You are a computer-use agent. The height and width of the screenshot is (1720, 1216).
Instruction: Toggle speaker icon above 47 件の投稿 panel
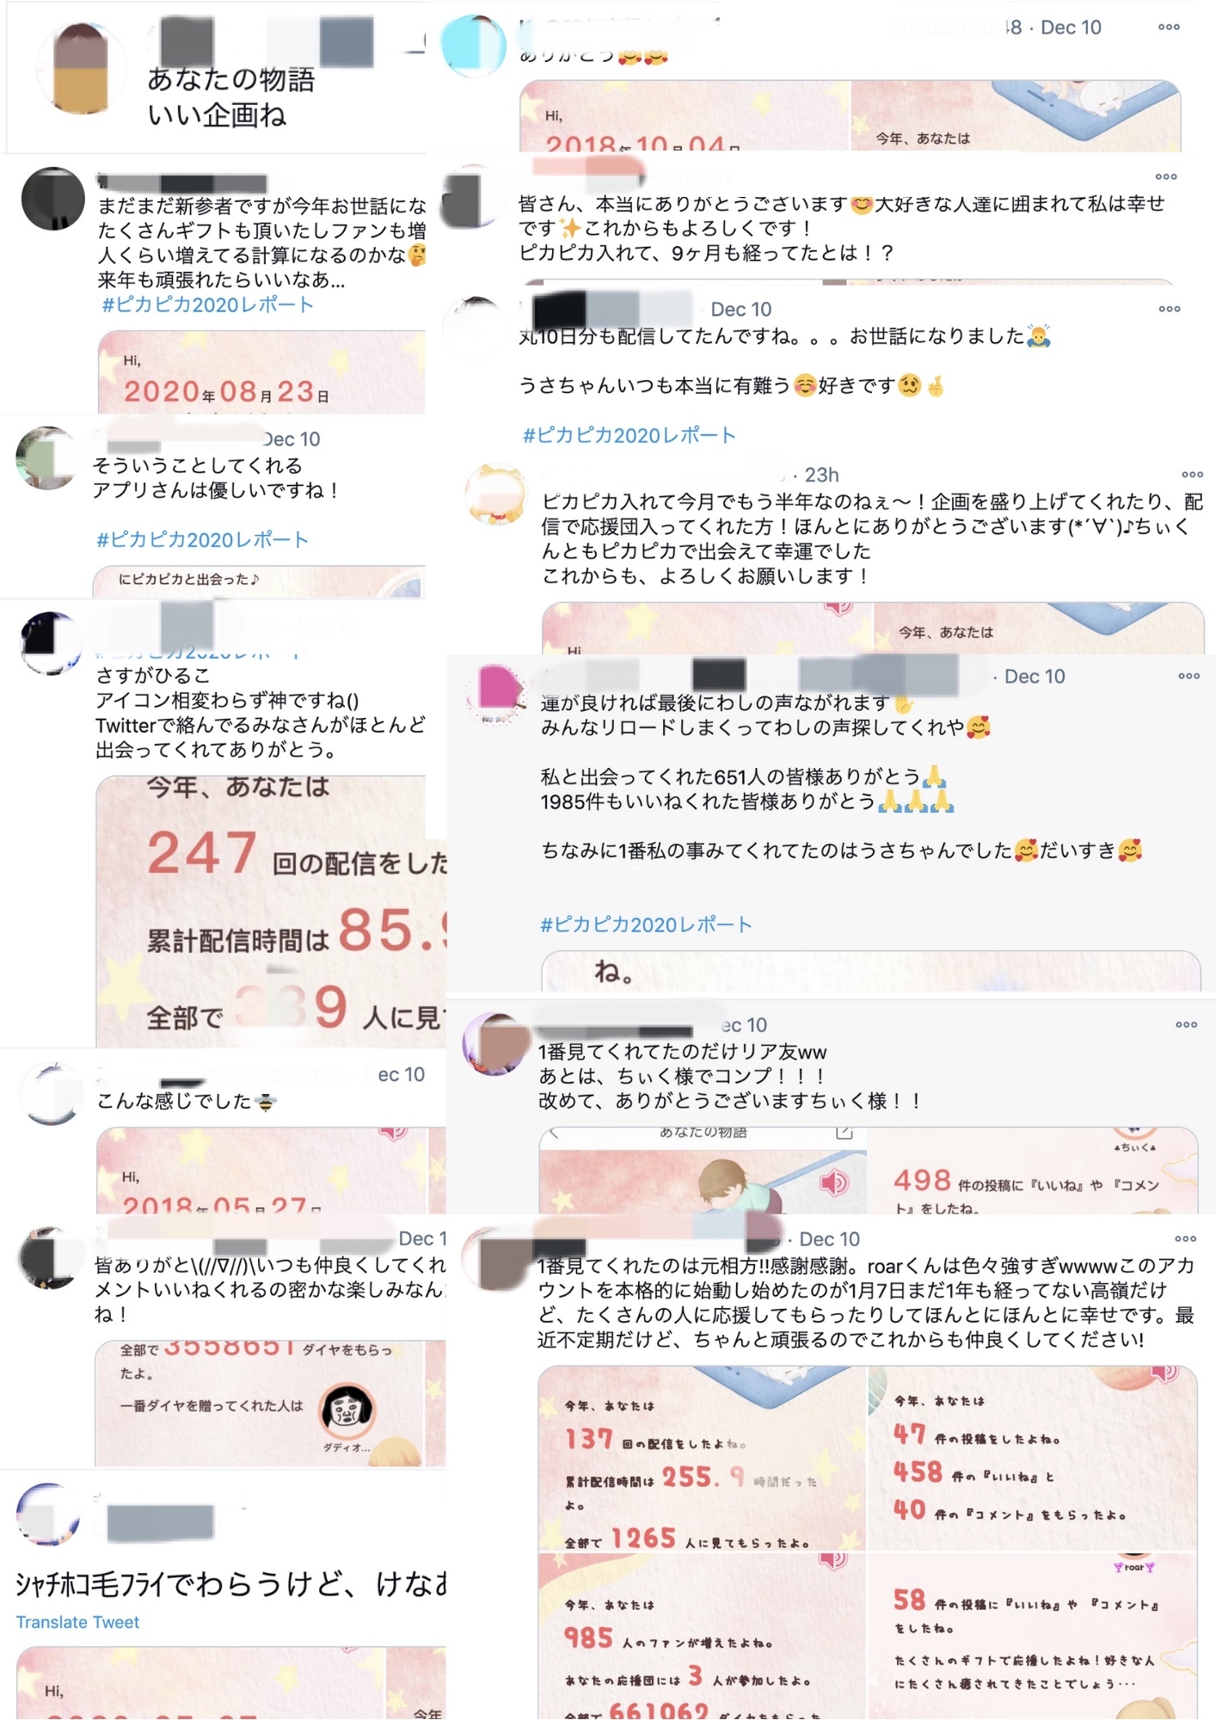click(x=1164, y=1373)
